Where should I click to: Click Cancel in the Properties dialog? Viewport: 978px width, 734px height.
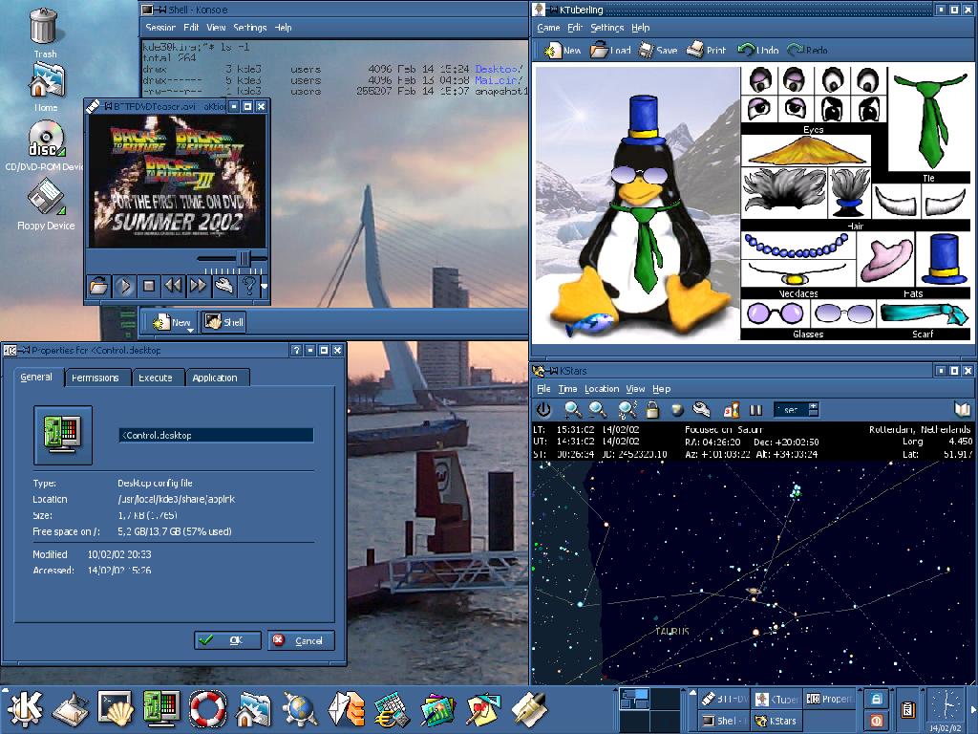(x=301, y=639)
